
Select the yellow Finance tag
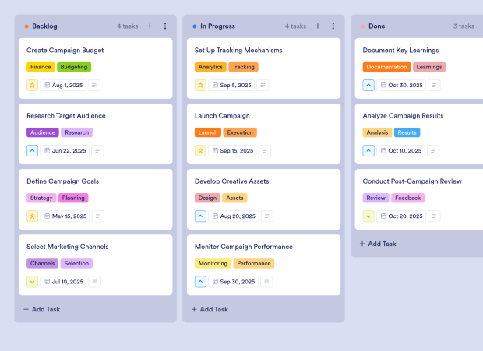tap(41, 67)
